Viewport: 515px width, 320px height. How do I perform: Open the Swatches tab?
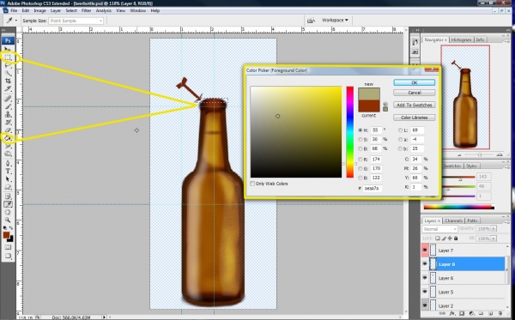[x=452, y=166]
